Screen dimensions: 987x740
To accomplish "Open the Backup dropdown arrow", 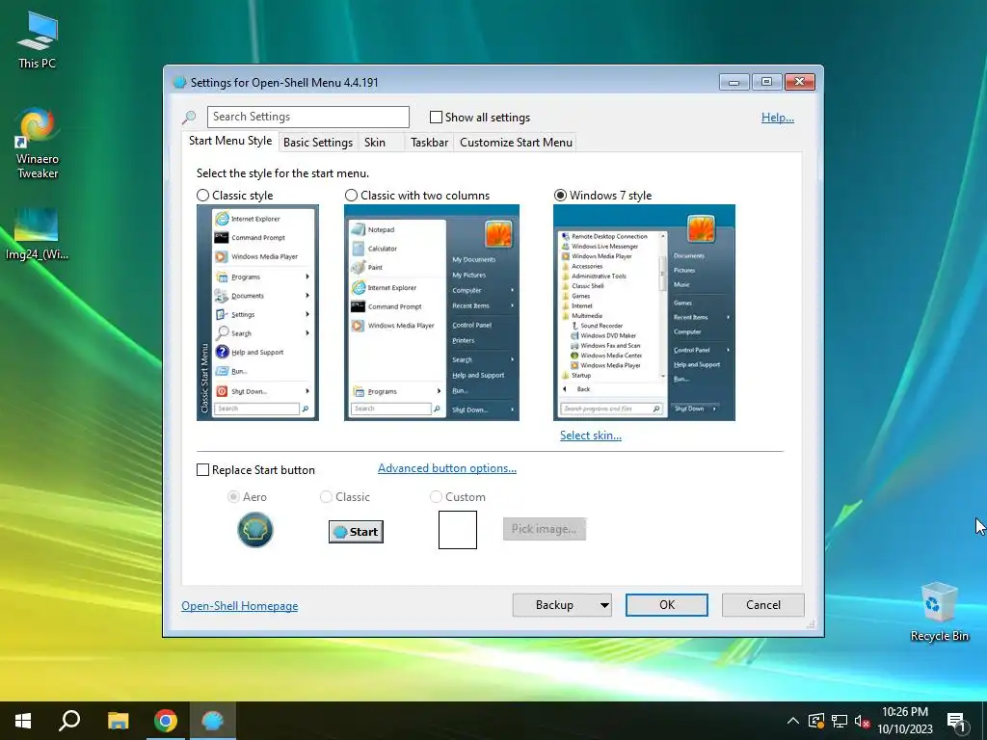I will click(603, 605).
